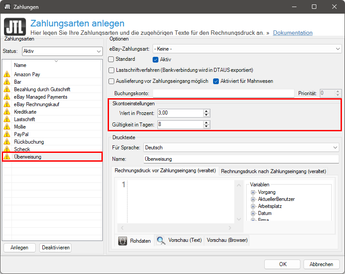Click the warning icon beside Mollie
This screenshot has width=345, height=274.
[x=7, y=127]
